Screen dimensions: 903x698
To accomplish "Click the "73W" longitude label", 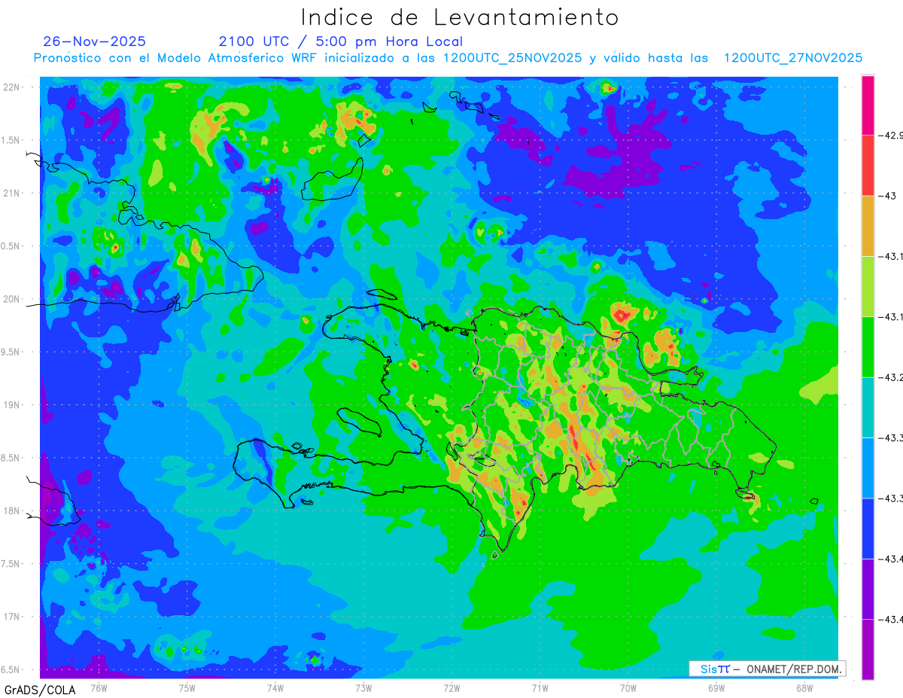I will click(363, 687).
